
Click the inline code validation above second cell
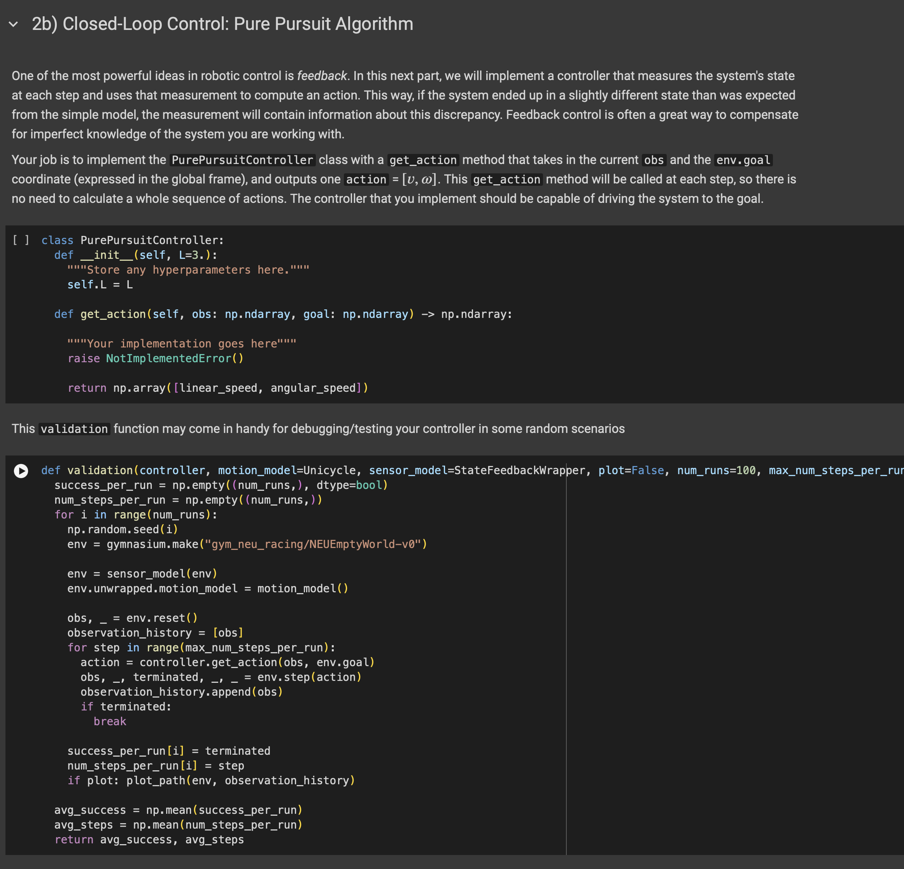click(x=74, y=429)
